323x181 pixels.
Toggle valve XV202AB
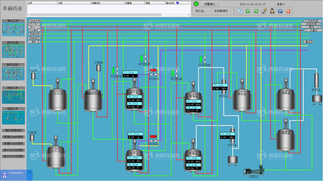175,74
